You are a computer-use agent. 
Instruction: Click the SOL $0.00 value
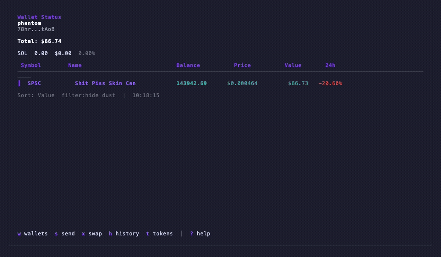click(x=63, y=53)
